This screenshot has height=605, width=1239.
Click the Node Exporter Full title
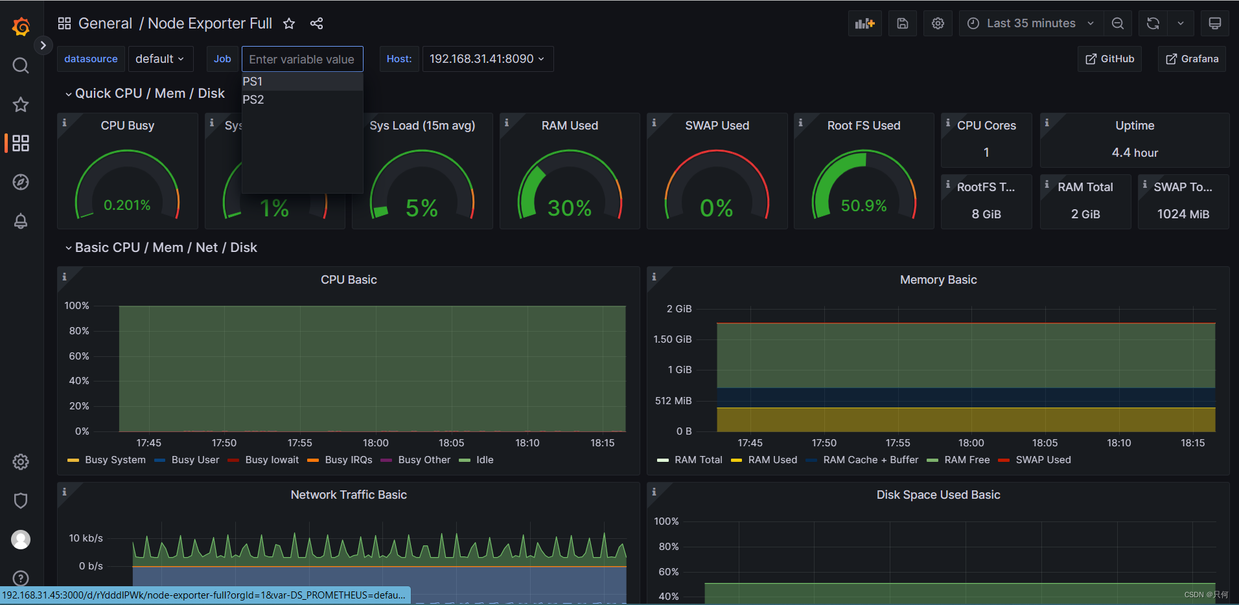click(x=210, y=23)
